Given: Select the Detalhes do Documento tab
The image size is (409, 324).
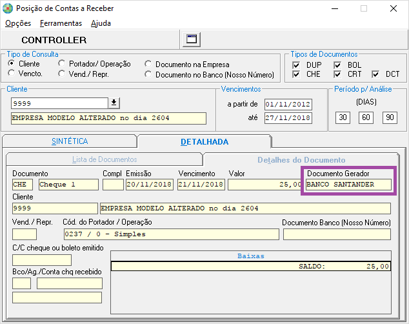Looking at the screenshot, I should (x=301, y=160).
